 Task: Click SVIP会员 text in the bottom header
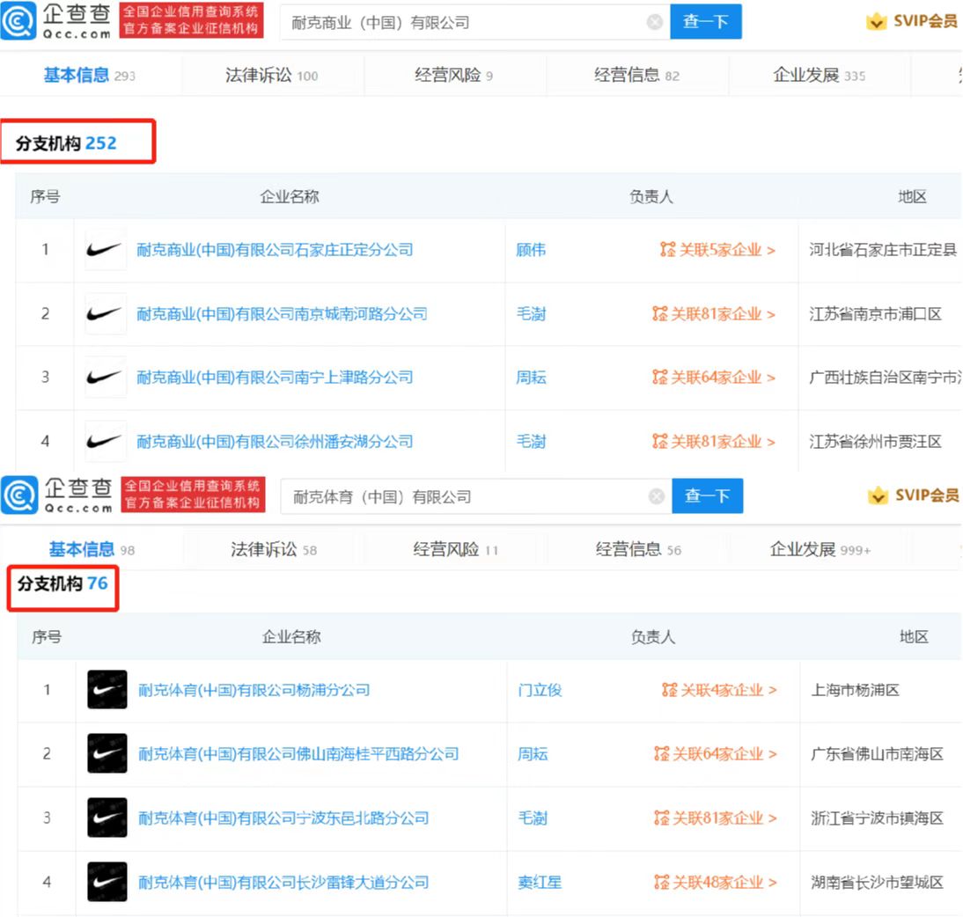927,495
